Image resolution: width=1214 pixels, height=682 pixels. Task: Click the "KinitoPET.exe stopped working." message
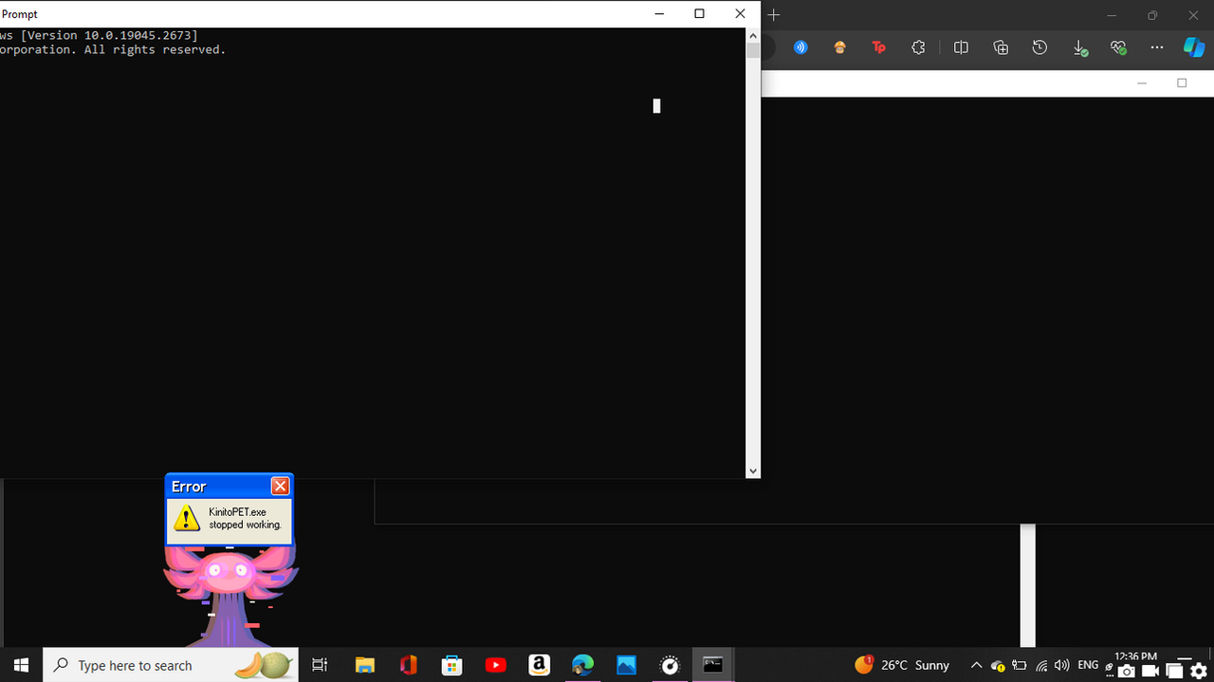coord(245,518)
